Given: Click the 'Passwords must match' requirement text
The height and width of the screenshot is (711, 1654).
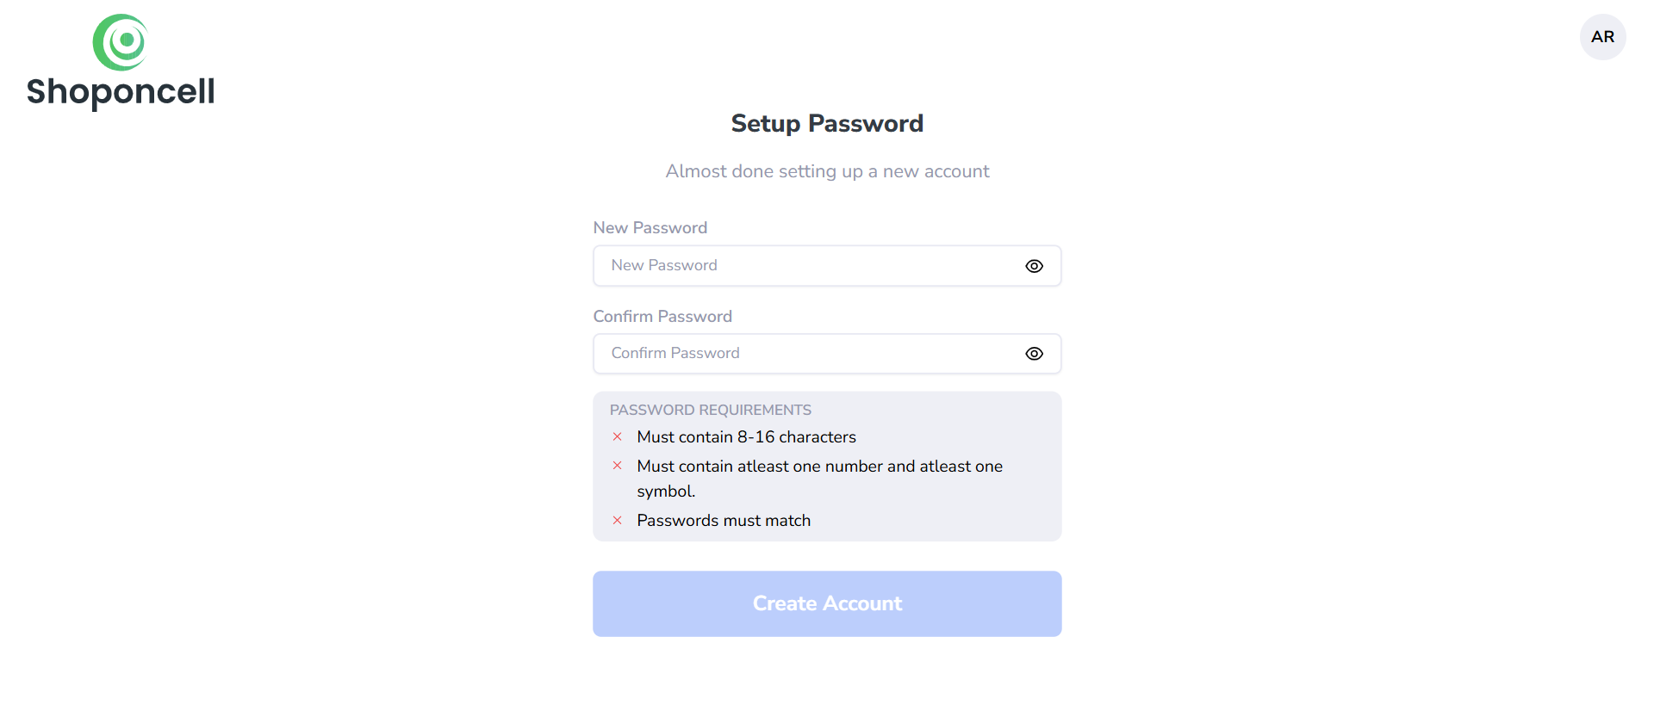Looking at the screenshot, I should tap(724, 521).
